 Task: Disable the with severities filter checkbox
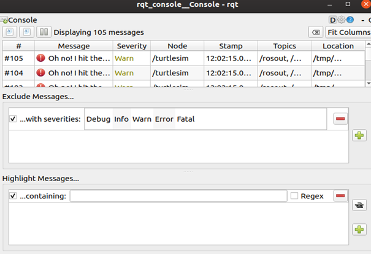tap(13, 119)
